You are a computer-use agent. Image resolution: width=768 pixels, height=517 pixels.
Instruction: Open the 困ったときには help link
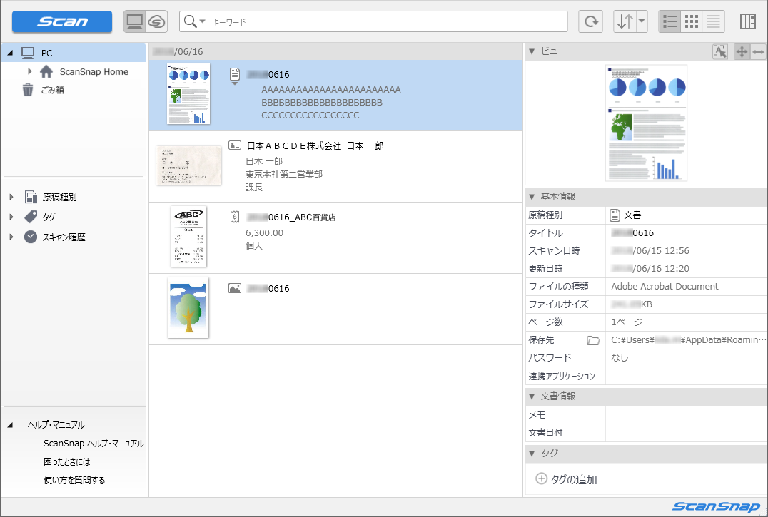tap(67, 461)
